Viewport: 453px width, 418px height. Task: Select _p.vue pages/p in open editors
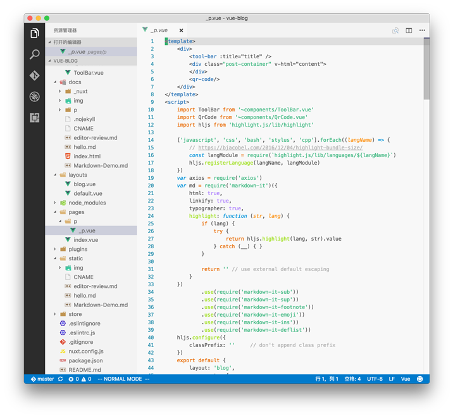(91, 51)
